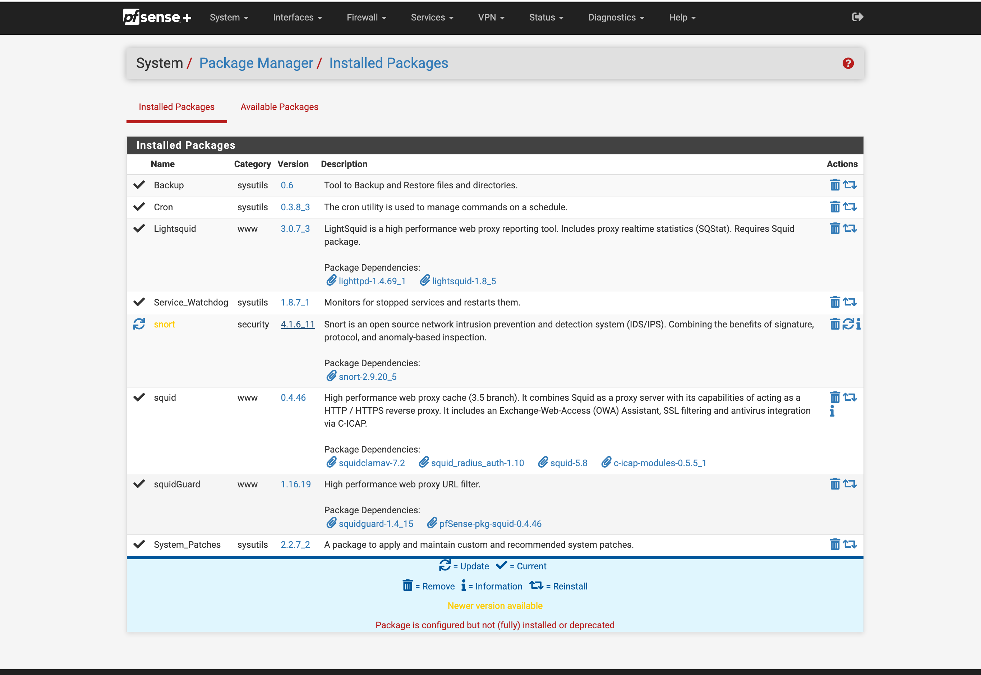Viewport: 981px width, 675px height.
Task: Reinstall the Backup package
Action: (849, 185)
